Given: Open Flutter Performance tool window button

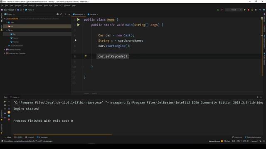Looking at the screenshot, I should coord(253,137).
